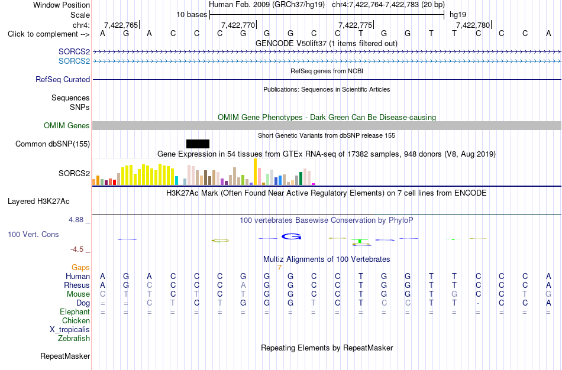Click GENCODE V50lift37 track title
This screenshot has height=370, width=562.
pos(327,43)
